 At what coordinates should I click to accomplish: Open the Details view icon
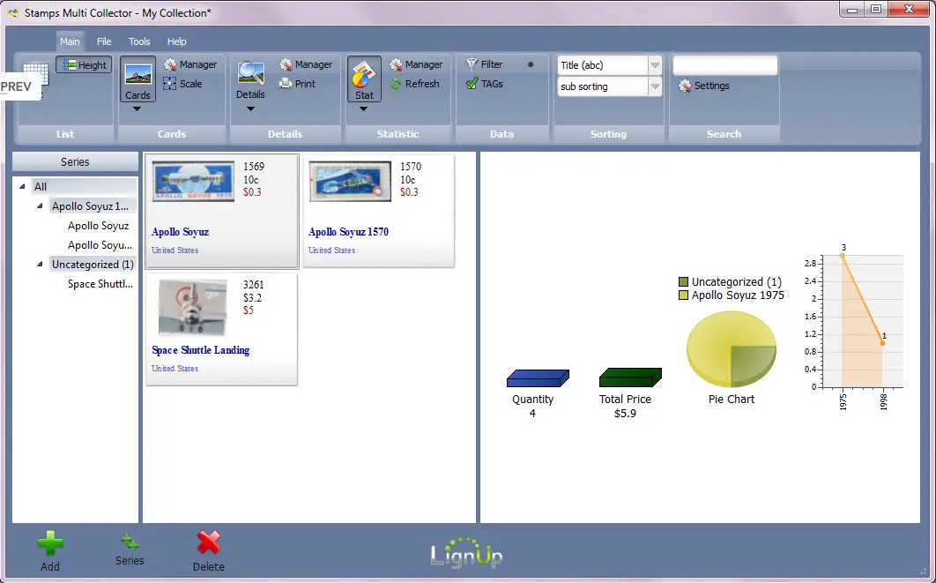point(250,78)
